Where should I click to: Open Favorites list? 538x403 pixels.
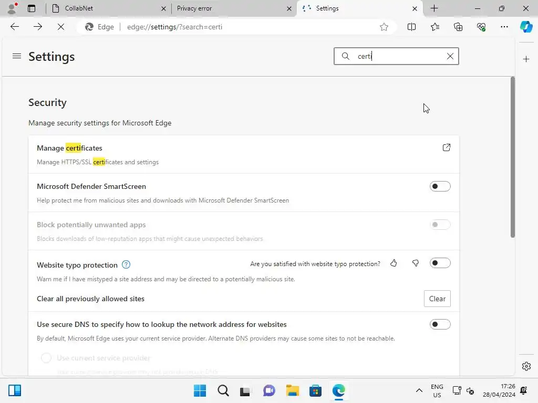pyautogui.click(x=434, y=27)
